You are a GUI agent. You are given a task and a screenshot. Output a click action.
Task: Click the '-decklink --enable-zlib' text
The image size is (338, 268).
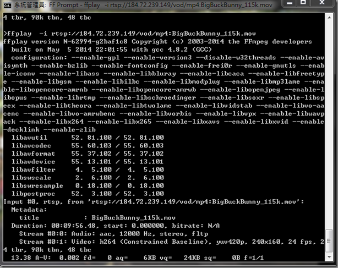tap(50, 129)
